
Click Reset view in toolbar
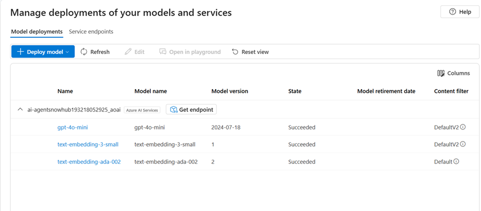click(x=250, y=52)
